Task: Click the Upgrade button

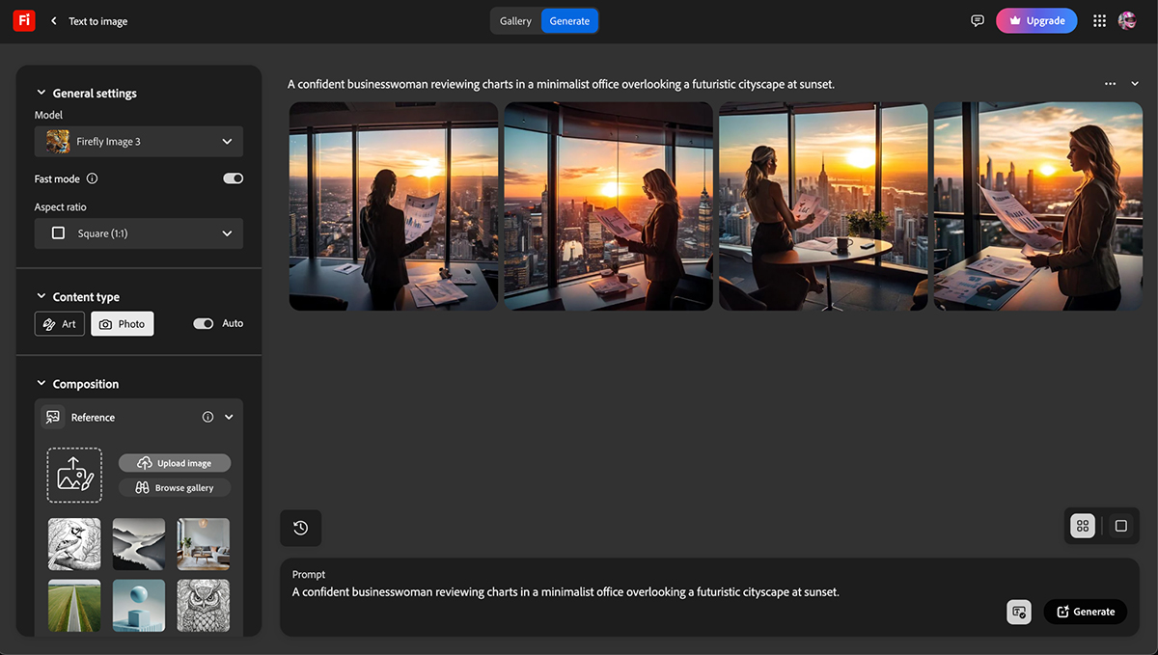Action: coord(1036,20)
